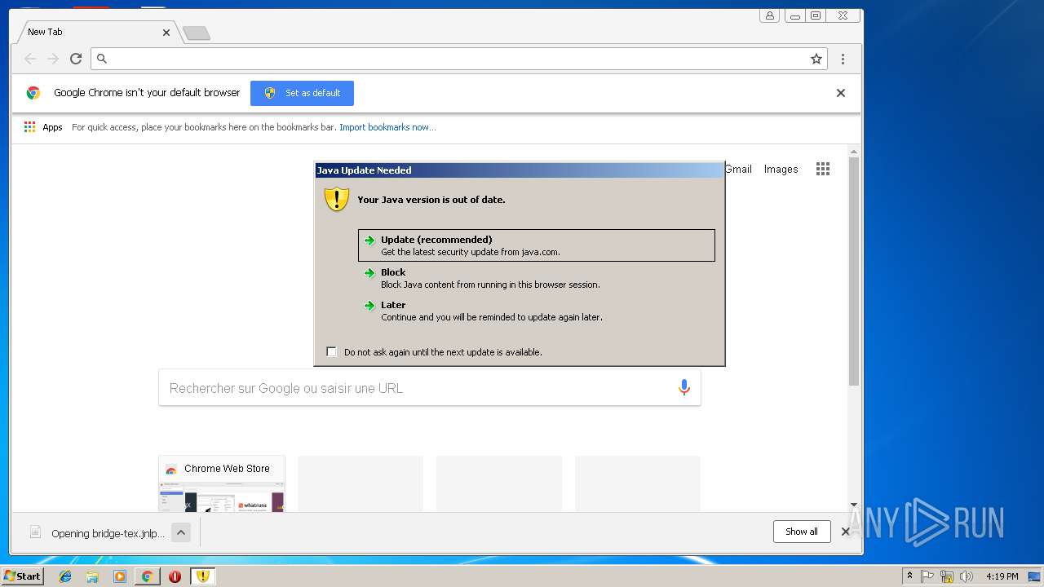
Task: Click the Google search box
Action: (x=429, y=388)
